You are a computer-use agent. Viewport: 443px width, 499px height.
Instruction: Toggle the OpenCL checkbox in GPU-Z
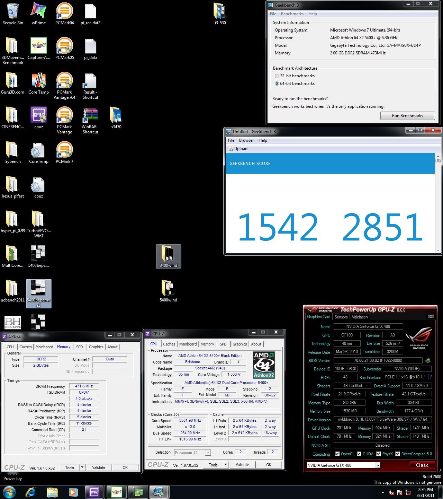click(x=337, y=454)
